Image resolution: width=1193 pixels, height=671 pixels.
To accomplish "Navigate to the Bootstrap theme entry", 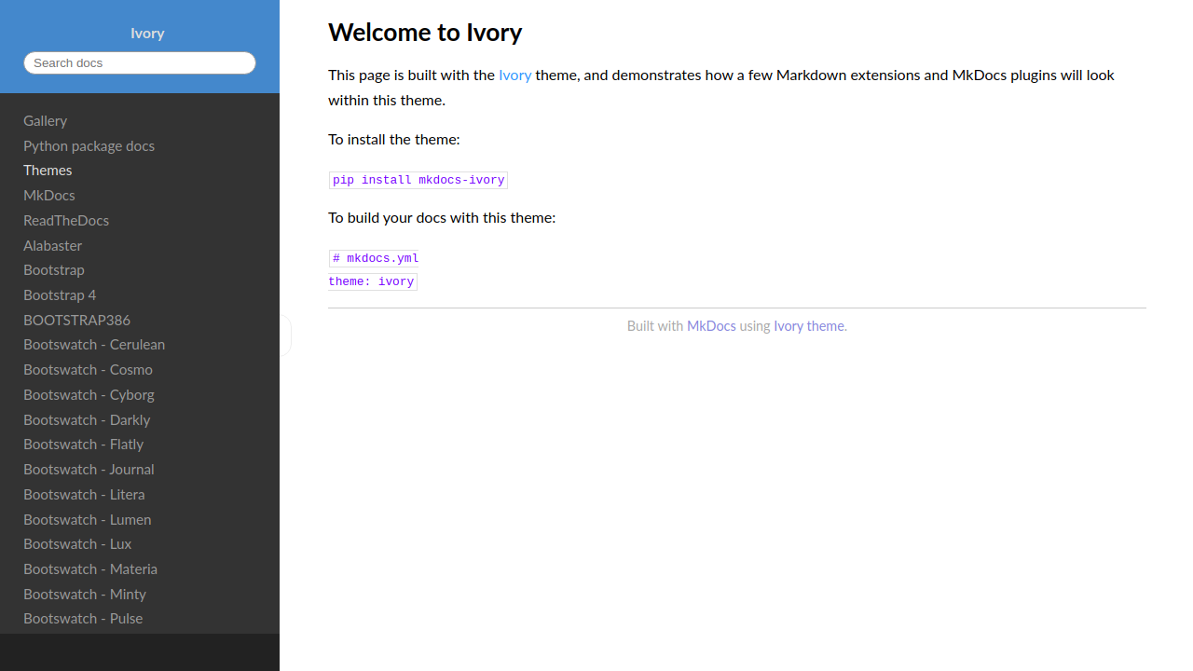I will pyautogui.click(x=53, y=269).
